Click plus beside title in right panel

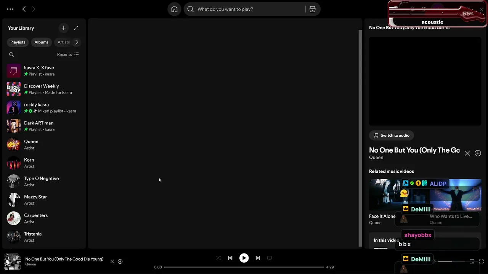478,153
